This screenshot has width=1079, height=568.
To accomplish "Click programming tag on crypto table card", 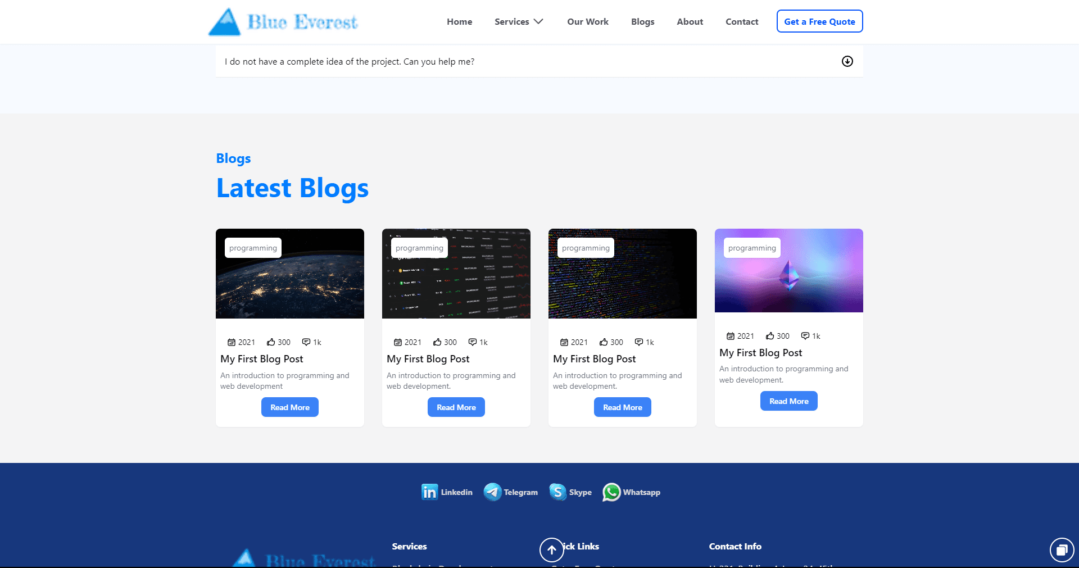I will pos(419,248).
